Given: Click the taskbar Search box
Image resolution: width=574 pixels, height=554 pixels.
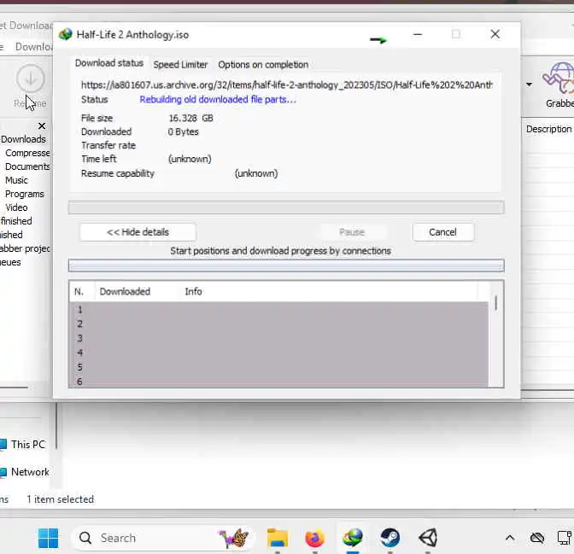Looking at the screenshot, I should [x=162, y=538].
